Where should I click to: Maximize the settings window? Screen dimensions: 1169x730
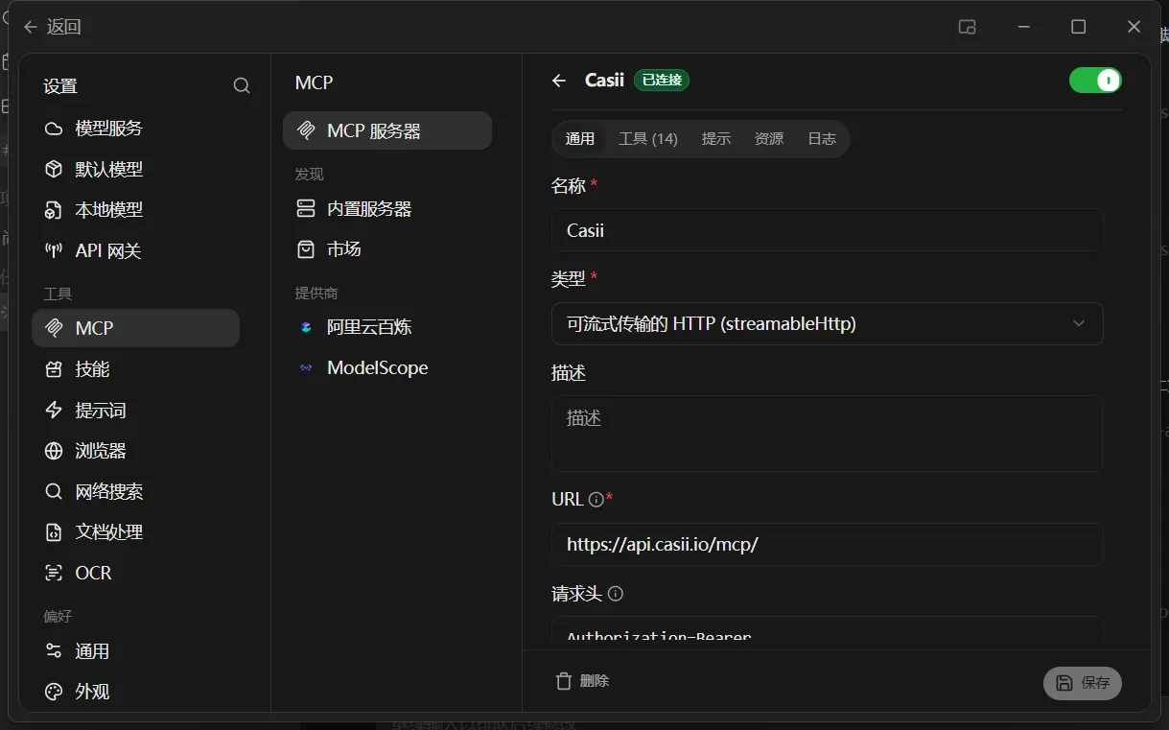click(1079, 27)
